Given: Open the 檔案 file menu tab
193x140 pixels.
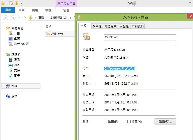Looking at the screenshot, I should tap(8, 10).
